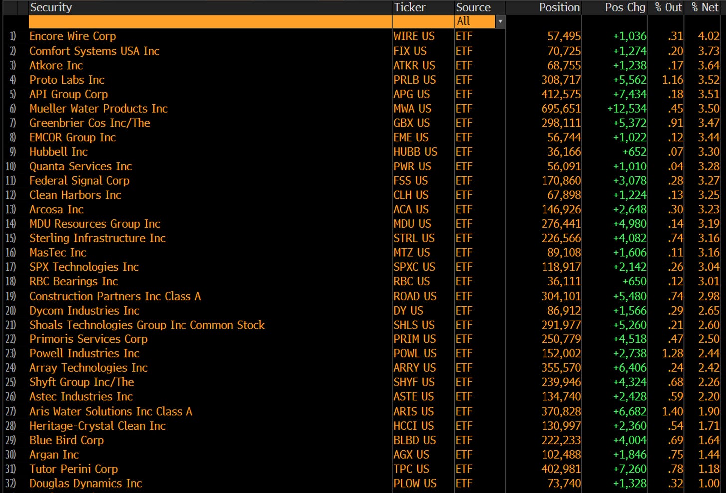Click ticker HUBB US
This screenshot has width=726, height=493.
pyautogui.click(x=415, y=152)
